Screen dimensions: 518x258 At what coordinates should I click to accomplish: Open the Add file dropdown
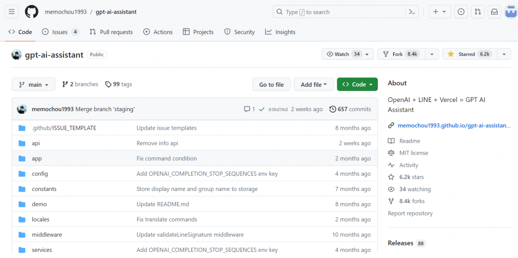pyautogui.click(x=314, y=84)
